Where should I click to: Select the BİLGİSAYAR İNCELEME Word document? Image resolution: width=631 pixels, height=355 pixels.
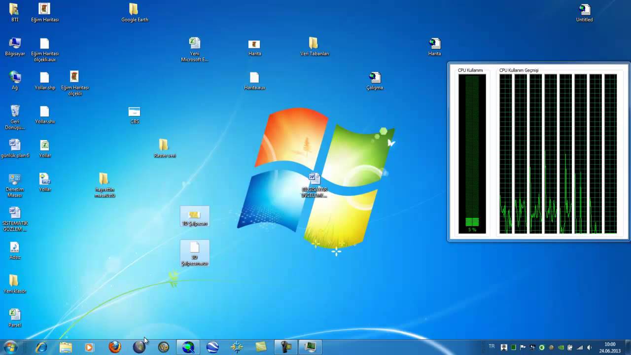click(314, 185)
